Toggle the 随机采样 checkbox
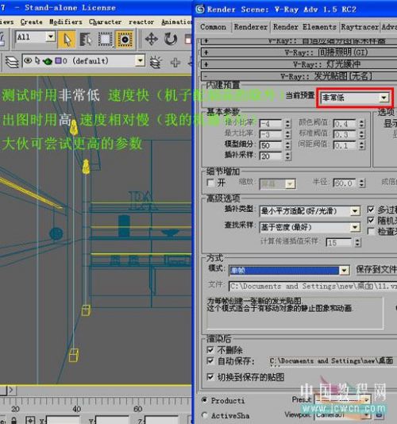Viewport: 397px width, 424px height. pos(371,220)
